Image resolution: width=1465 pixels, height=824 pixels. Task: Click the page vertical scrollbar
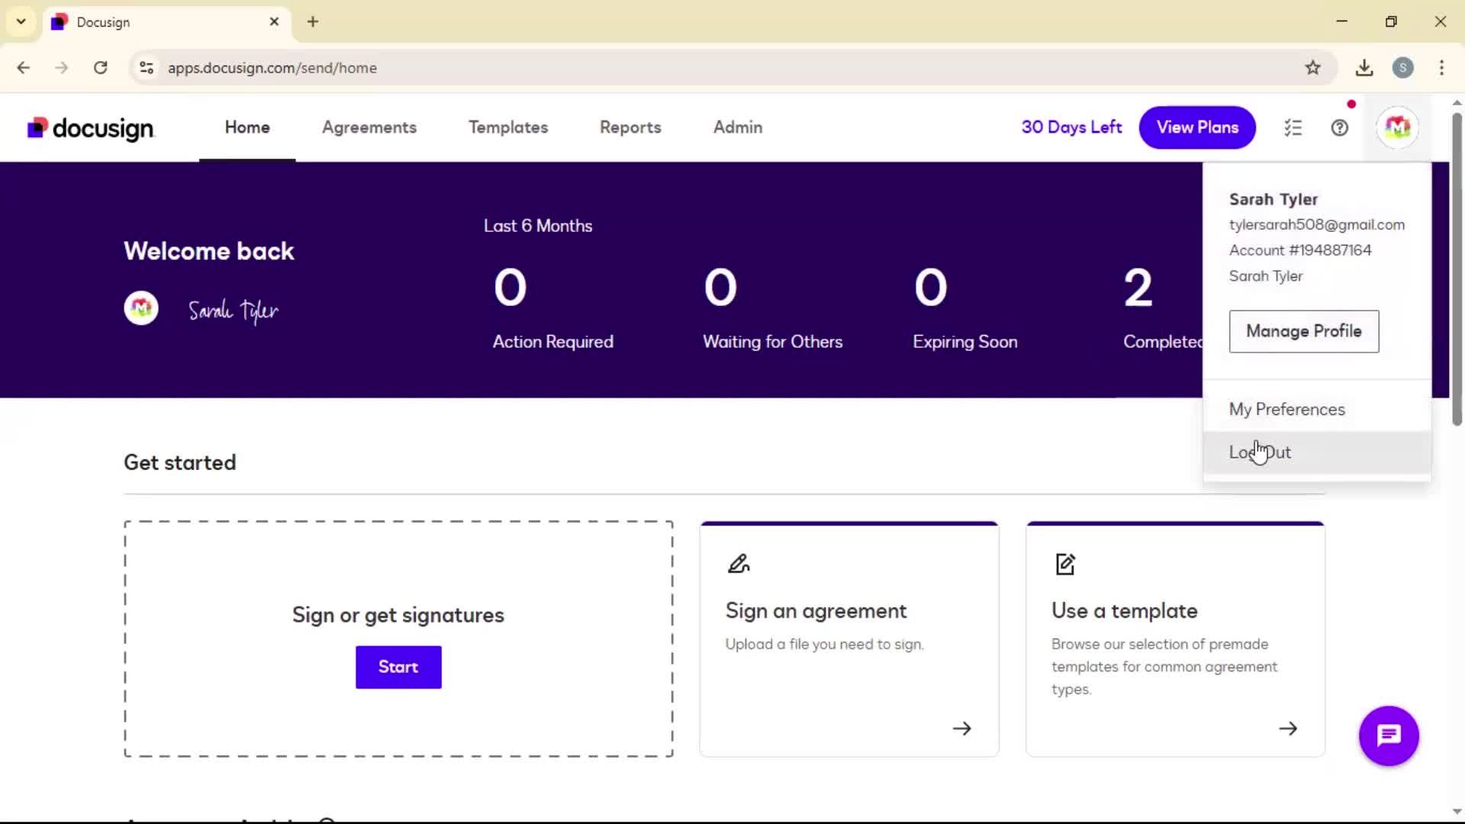click(x=1457, y=269)
